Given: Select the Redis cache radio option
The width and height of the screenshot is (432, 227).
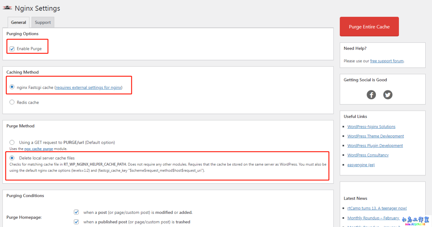Looking at the screenshot, I should click(12, 102).
